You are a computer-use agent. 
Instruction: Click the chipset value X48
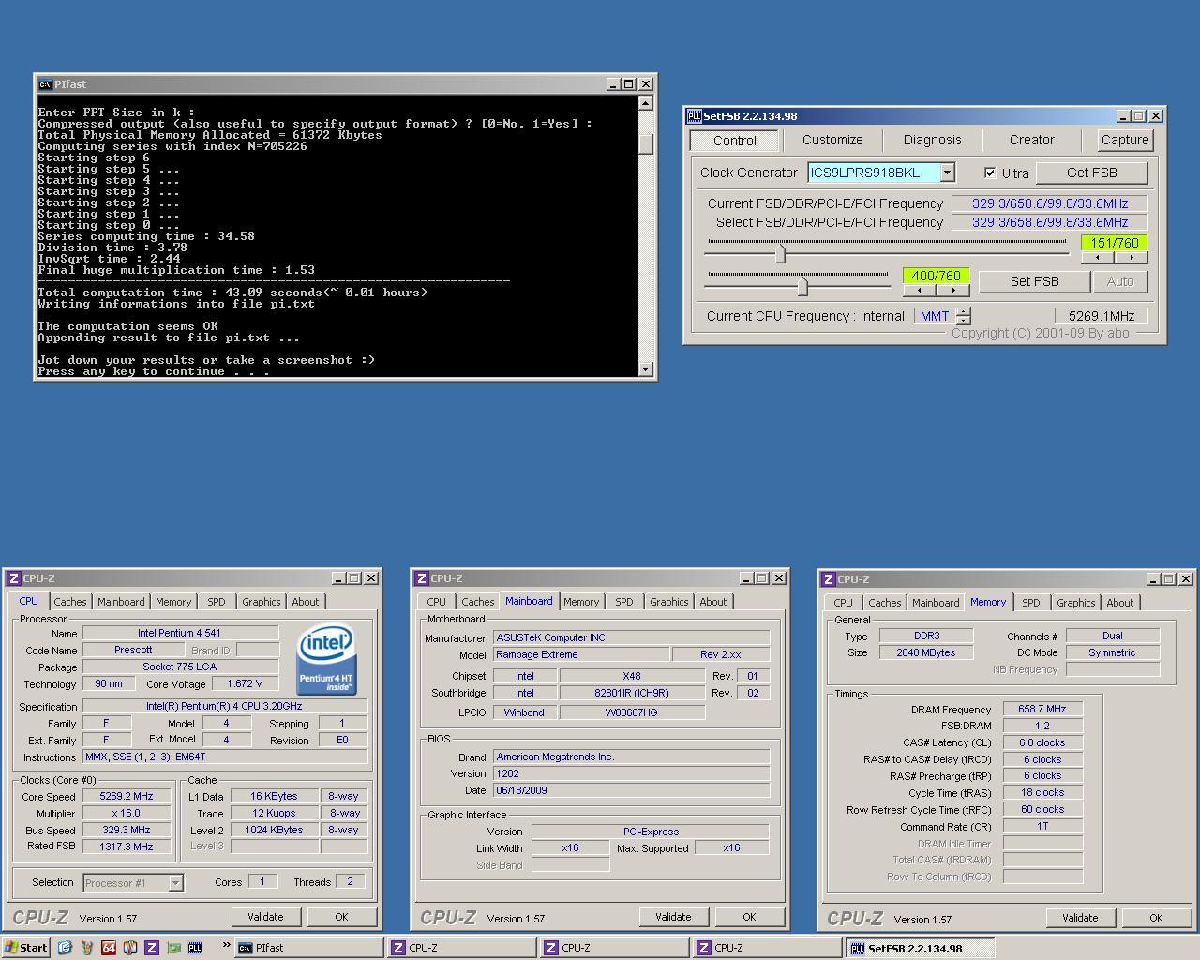pos(632,676)
